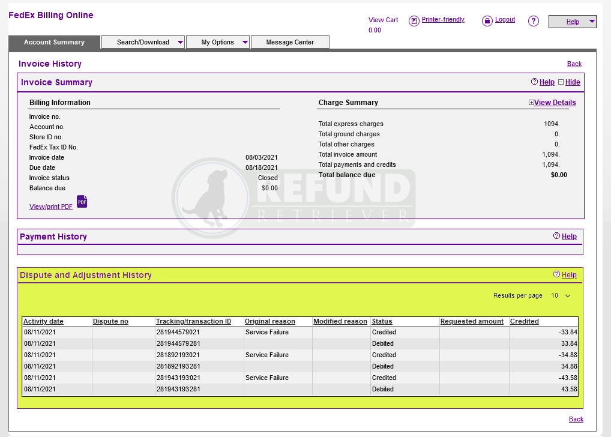This screenshot has width=611, height=437.
Task: Click the top Back link
Action: [574, 64]
